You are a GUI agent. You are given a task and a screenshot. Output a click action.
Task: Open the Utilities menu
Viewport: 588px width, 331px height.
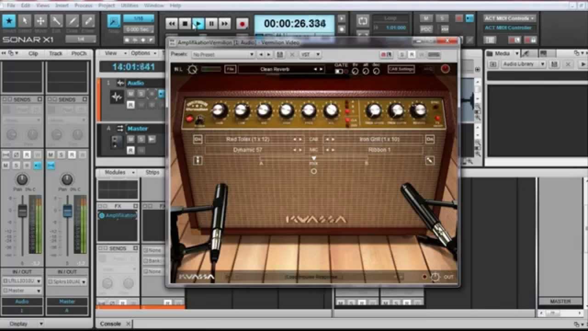(x=129, y=6)
